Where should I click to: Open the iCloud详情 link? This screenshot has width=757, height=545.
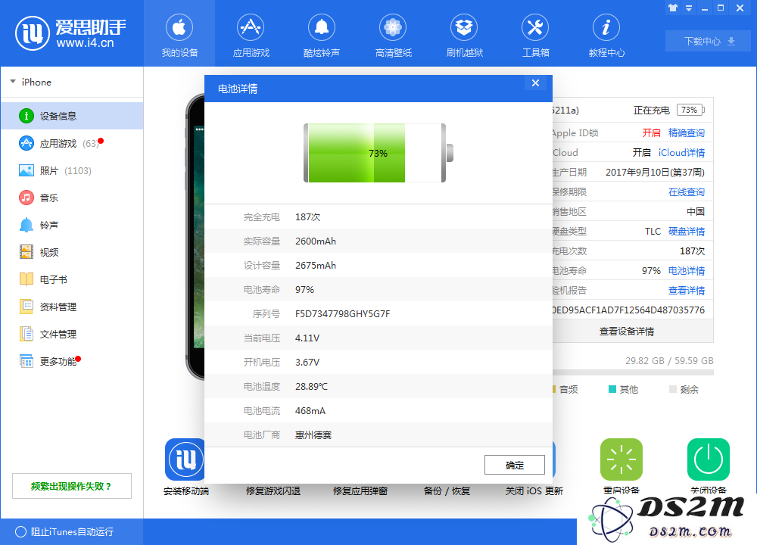tap(681, 153)
